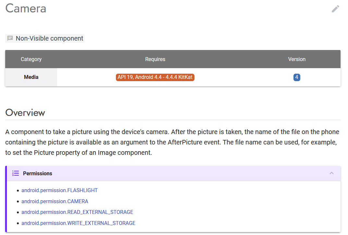Image resolution: width=348 pixels, height=235 pixels.
Task: Click the Category column header
Action: [x=31, y=59]
